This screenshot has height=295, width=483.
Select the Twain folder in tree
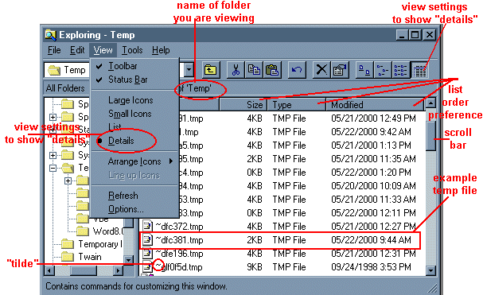[90, 257]
